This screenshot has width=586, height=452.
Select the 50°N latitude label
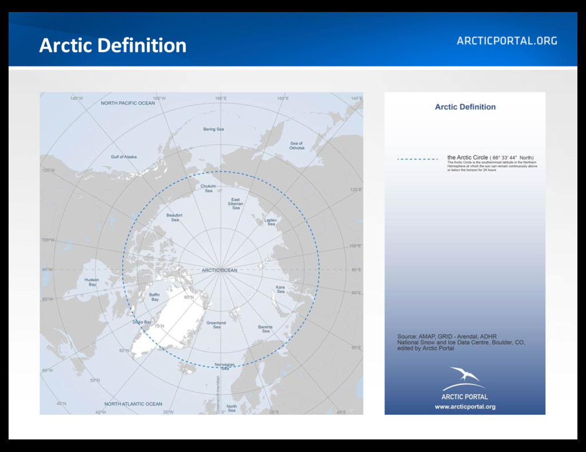[x=95, y=381]
